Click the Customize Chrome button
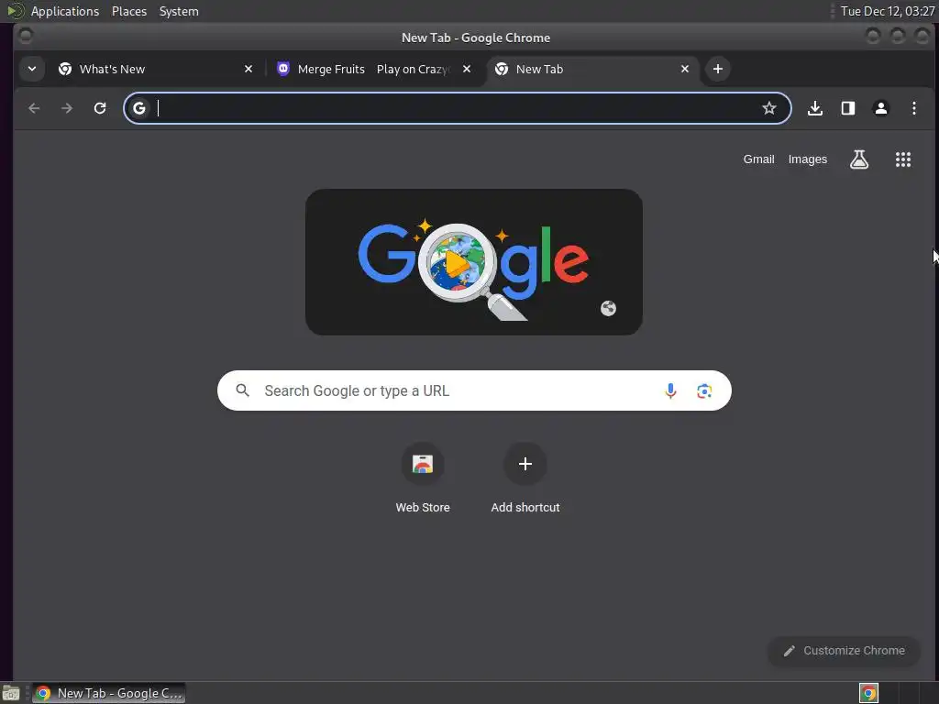The image size is (939, 704). [845, 651]
